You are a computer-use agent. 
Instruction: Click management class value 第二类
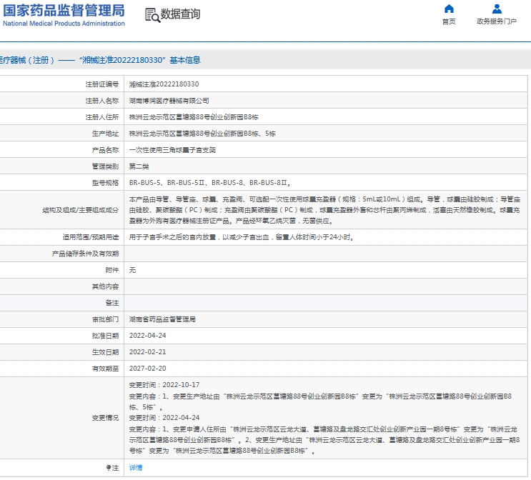(139, 166)
